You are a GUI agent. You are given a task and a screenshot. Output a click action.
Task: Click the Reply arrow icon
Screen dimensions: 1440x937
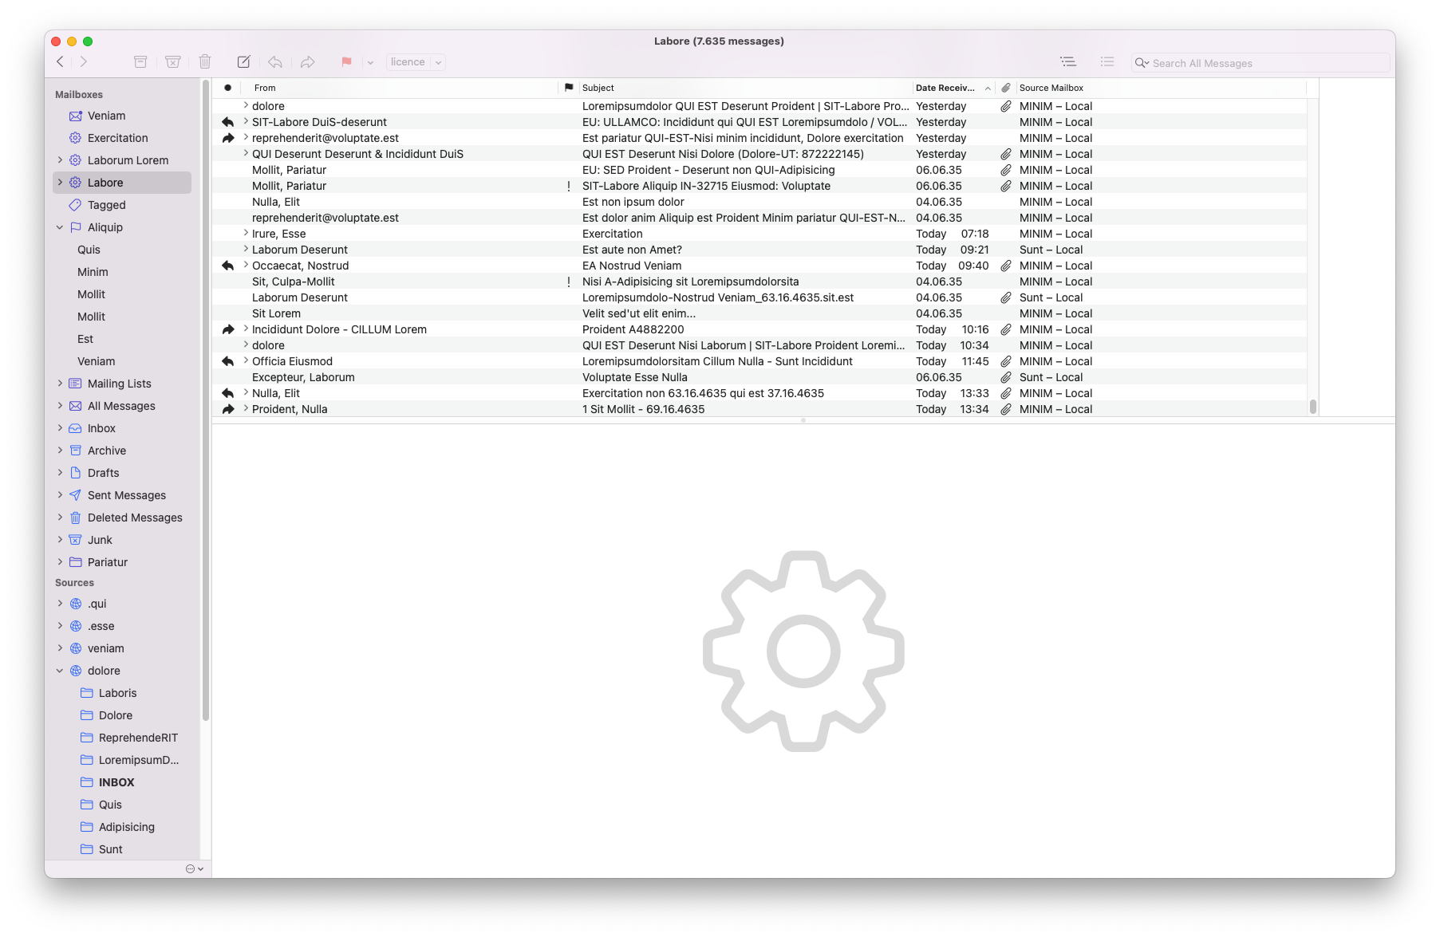275,62
